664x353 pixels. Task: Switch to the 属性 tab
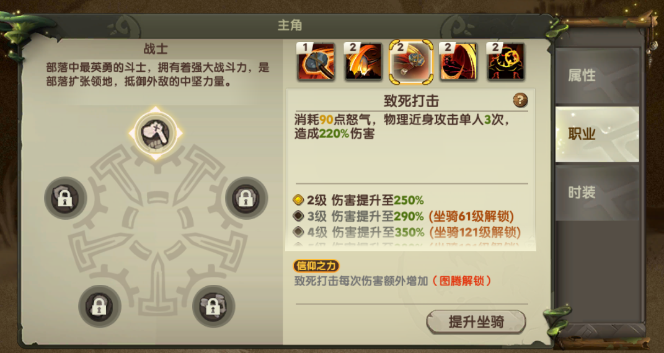click(597, 76)
